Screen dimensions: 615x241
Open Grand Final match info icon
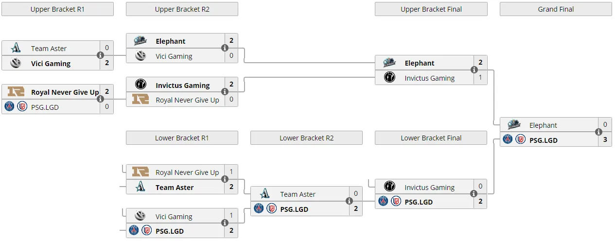click(x=598, y=132)
